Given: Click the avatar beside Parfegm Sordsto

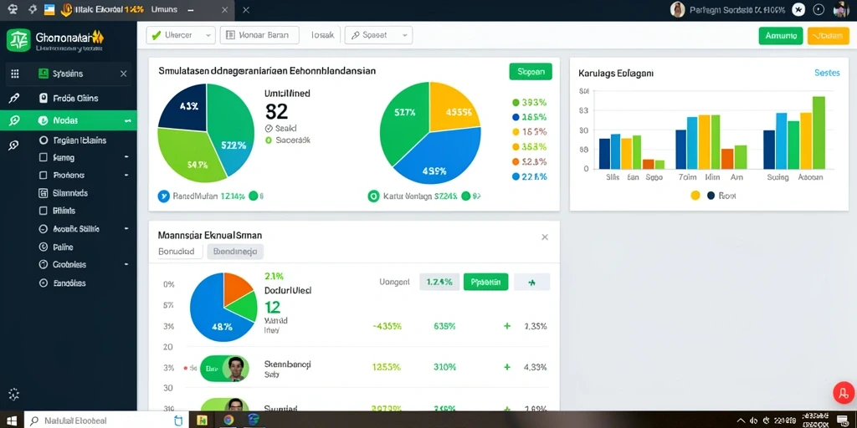Looking at the screenshot, I should (677, 10).
